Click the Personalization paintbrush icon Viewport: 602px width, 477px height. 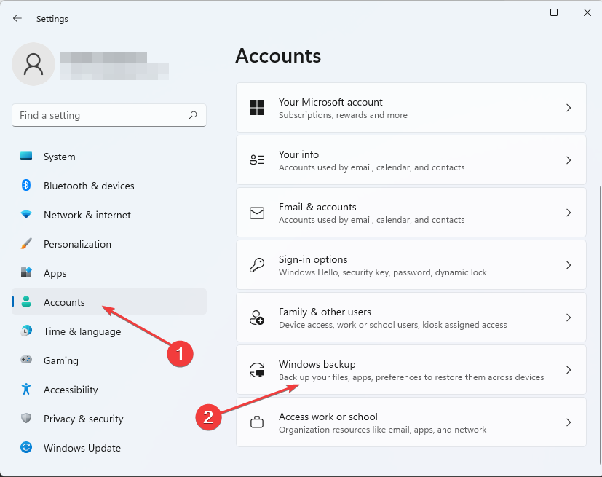coord(26,244)
